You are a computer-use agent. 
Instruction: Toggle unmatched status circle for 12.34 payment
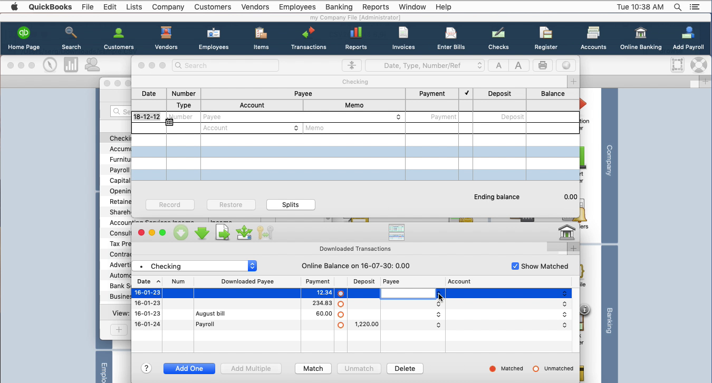click(x=341, y=293)
